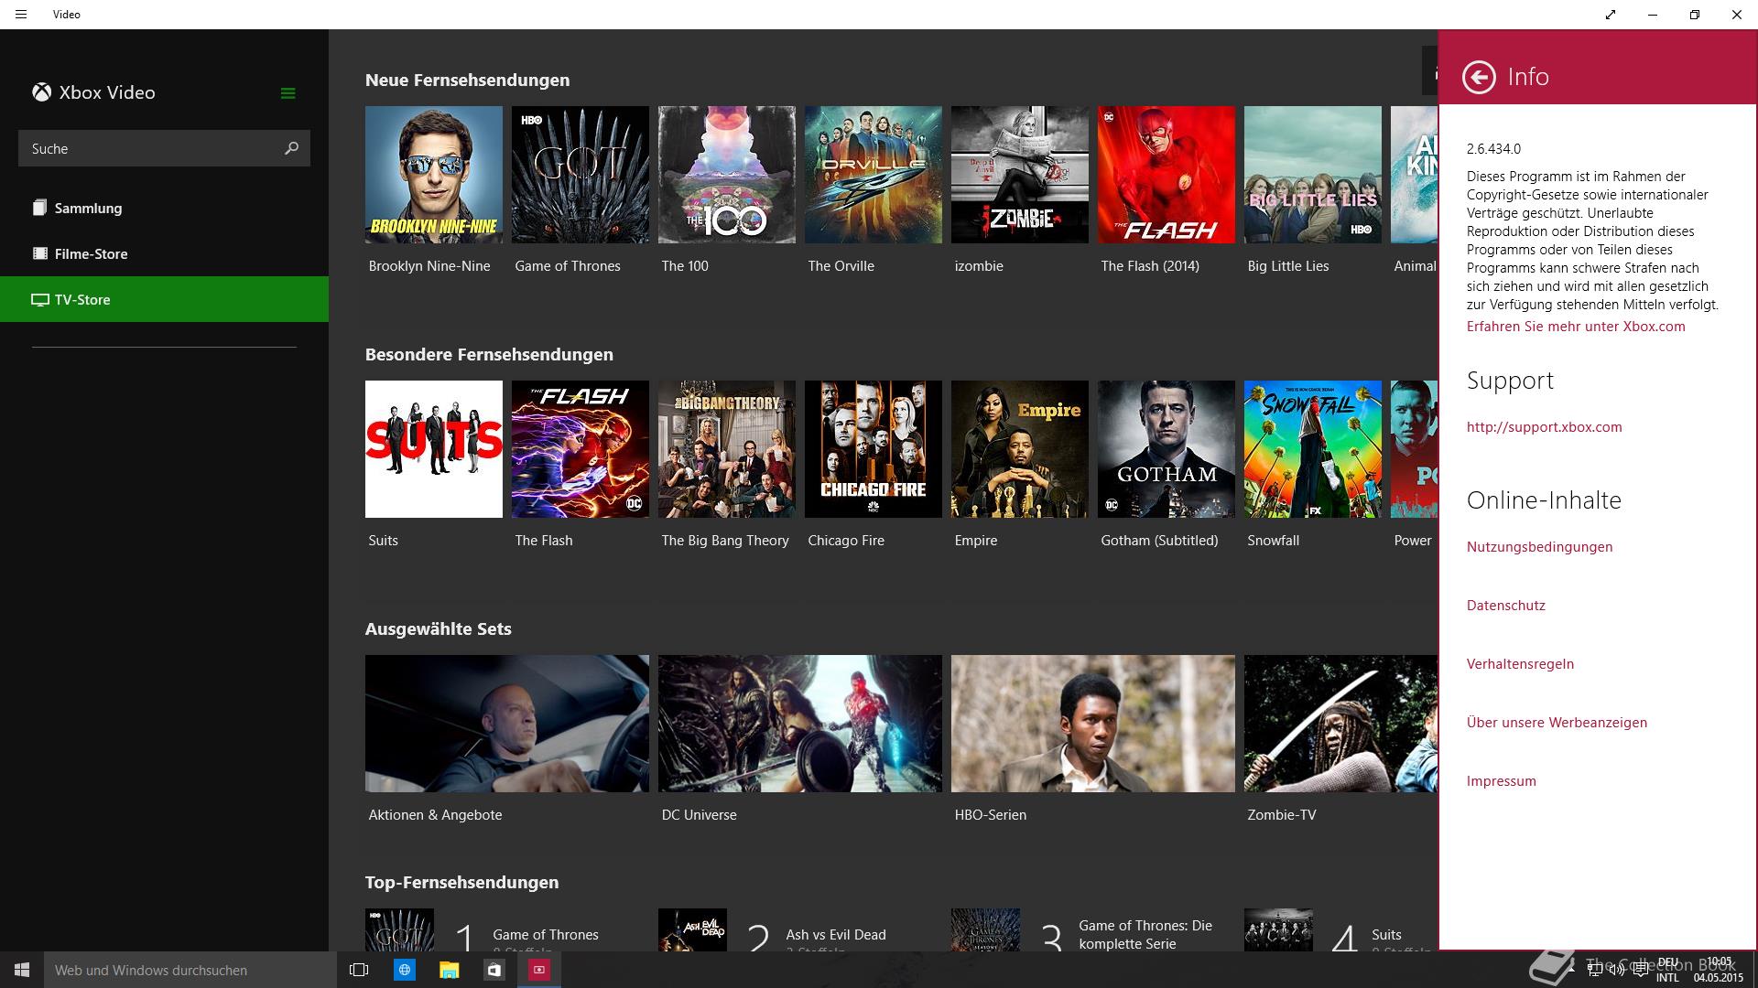Image resolution: width=1758 pixels, height=988 pixels.
Task: Click the volume icon in system tray
Action: pyautogui.click(x=1618, y=970)
